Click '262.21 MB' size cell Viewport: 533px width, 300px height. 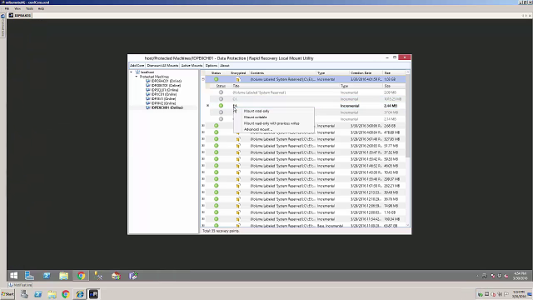(x=392, y=186)
